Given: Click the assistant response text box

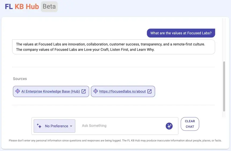Looking at the screenshot, I should tap(113, 47).
